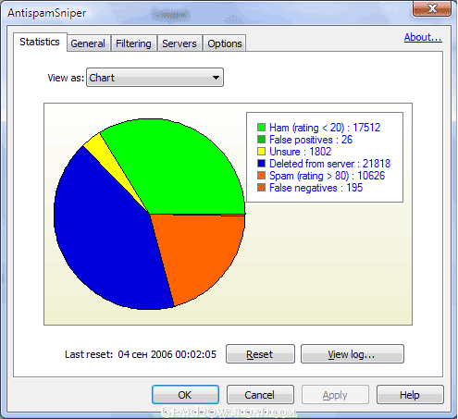Open the General tab
This screenshot has width=458, height=419.
(x=88, y=43)
